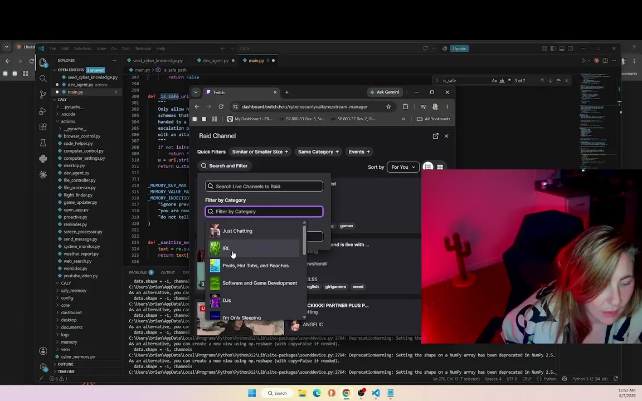Click the Explorer icon in VS Code activity bar

click(x=43, y=62)
